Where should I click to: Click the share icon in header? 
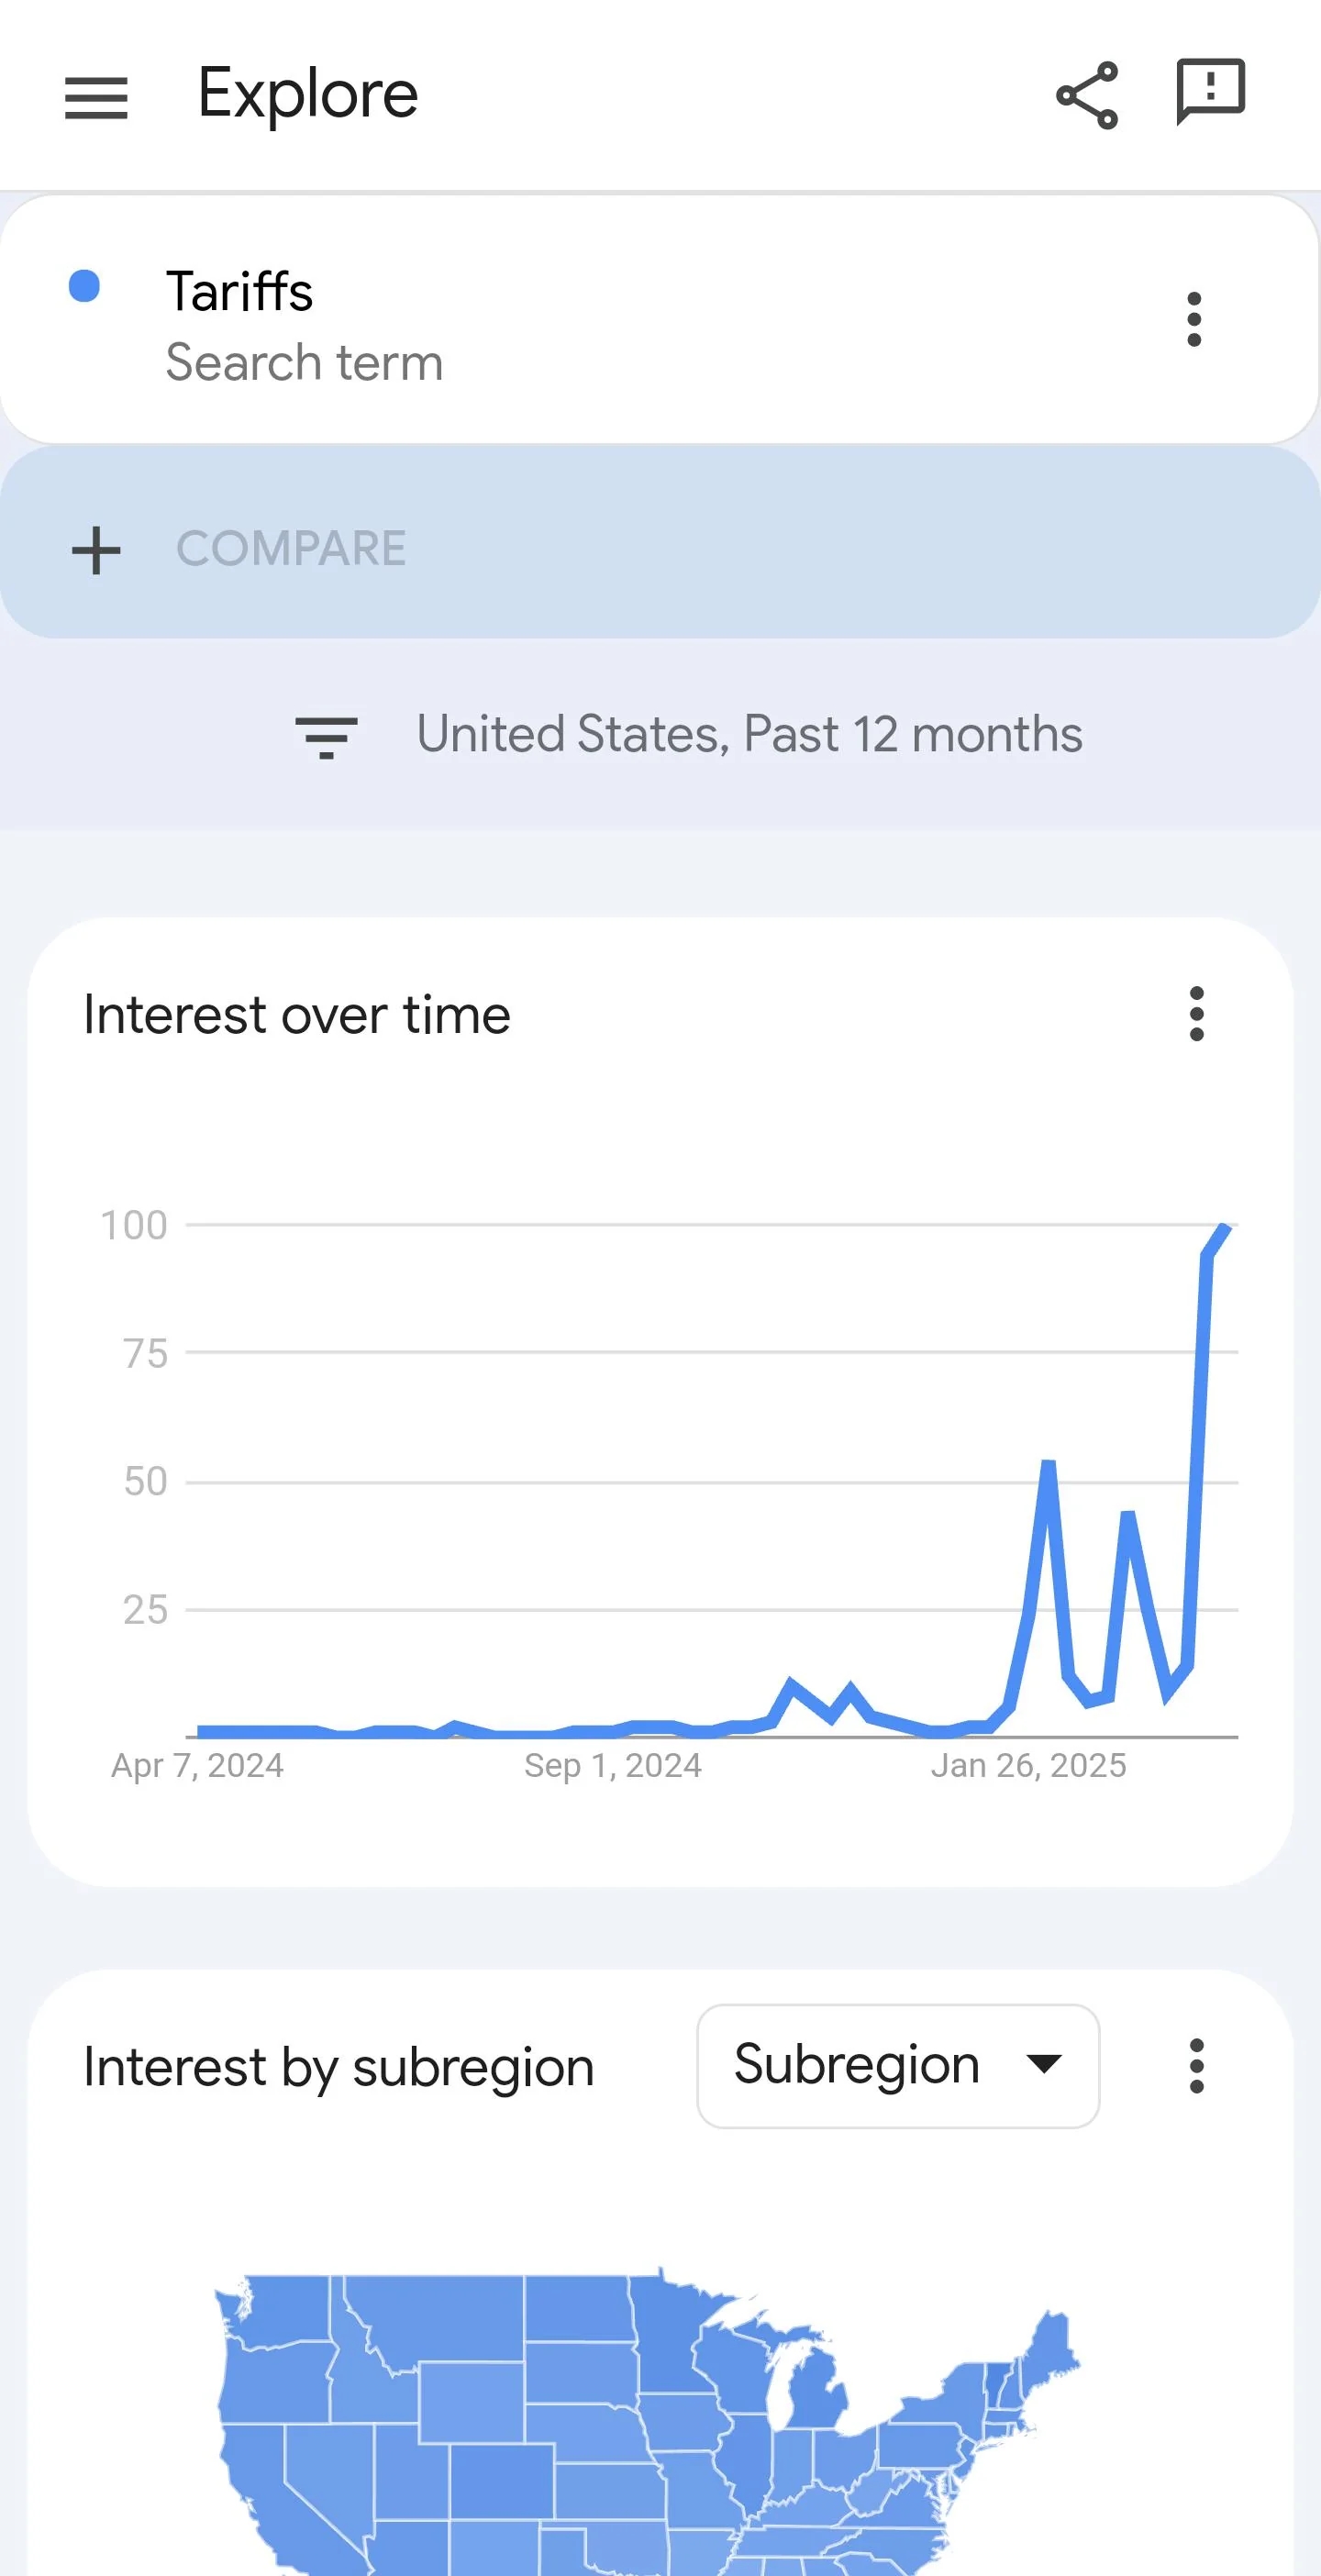tap(1087, 95)
